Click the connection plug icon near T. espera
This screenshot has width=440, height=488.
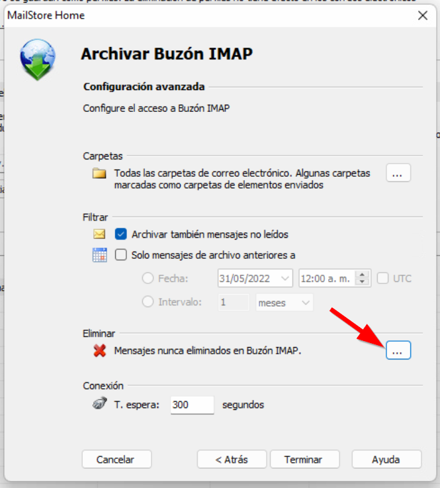[99, 405]
